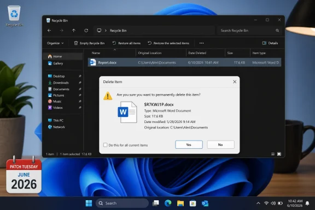Viewport: 315px width, 210px height.
Task: Cancel deletion with the No button
Action: [x=220, y=145]
